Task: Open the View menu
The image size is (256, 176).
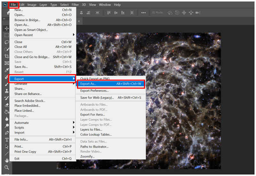Action: tap(92, 5)
